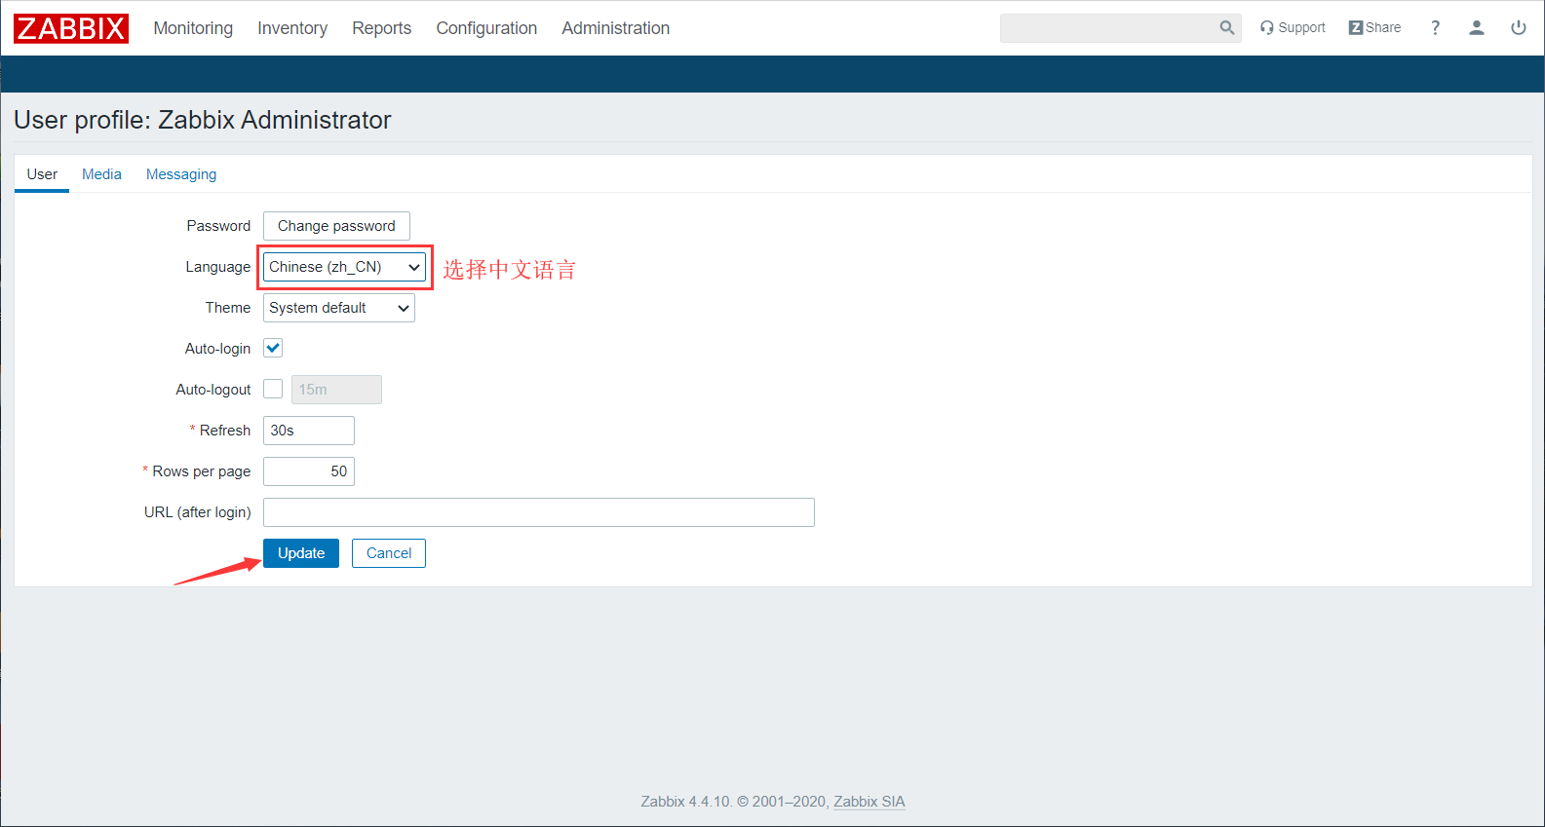Click the URL (after login) field
The image size is (1545, 827).
click(x=539, y=512)
